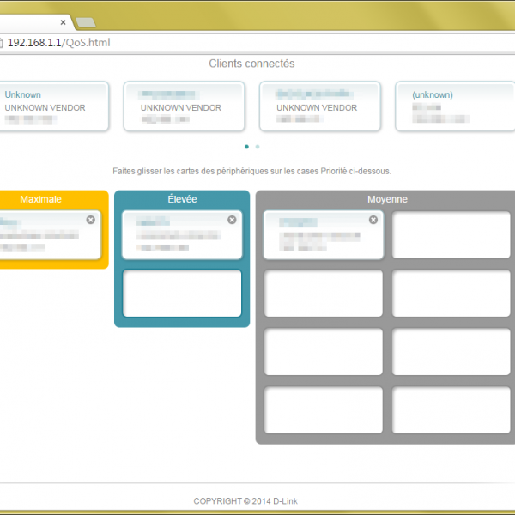
Task: Click the device card in Moyenne box
Action: point(323,236)
